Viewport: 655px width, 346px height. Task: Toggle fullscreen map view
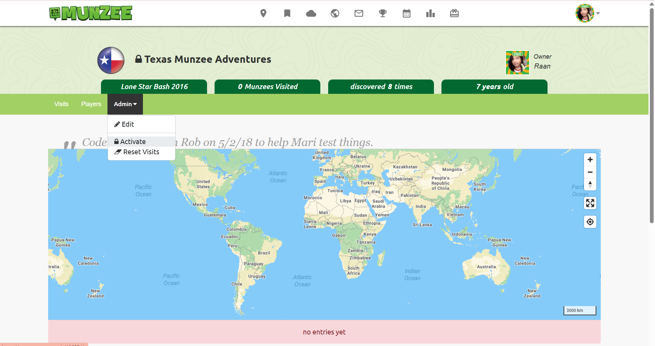(590, 203)
